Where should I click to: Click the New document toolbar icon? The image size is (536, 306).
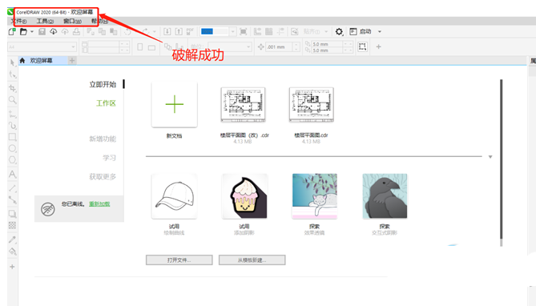(x=12, y=32)
